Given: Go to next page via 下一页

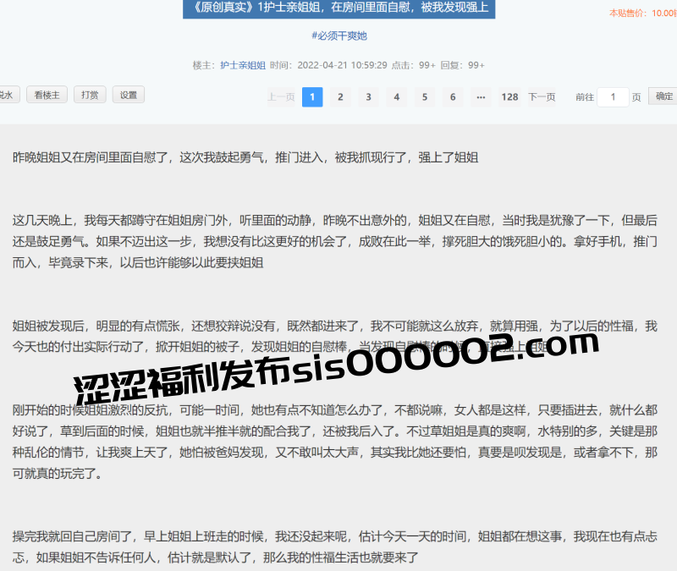Looking at the screenshot, I should tap(542, 96).
